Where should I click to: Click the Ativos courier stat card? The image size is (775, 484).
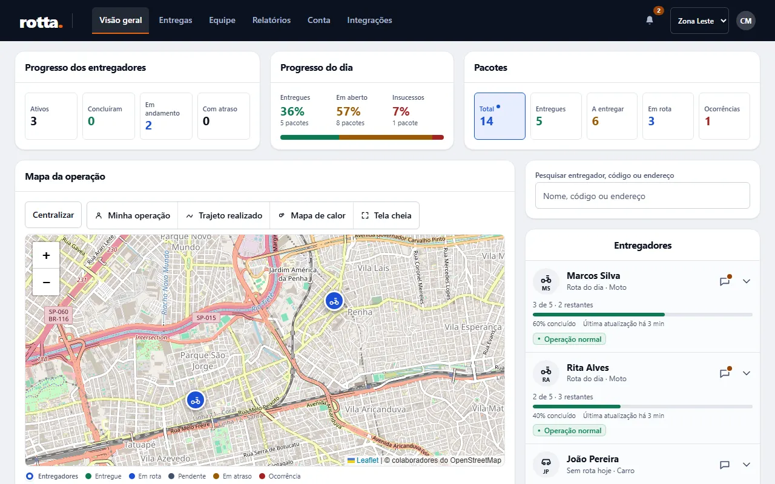pyautogui.click(x=51, y=116)
